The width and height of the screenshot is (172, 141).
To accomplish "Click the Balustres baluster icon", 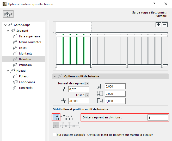I will click(x=15, y=59).
